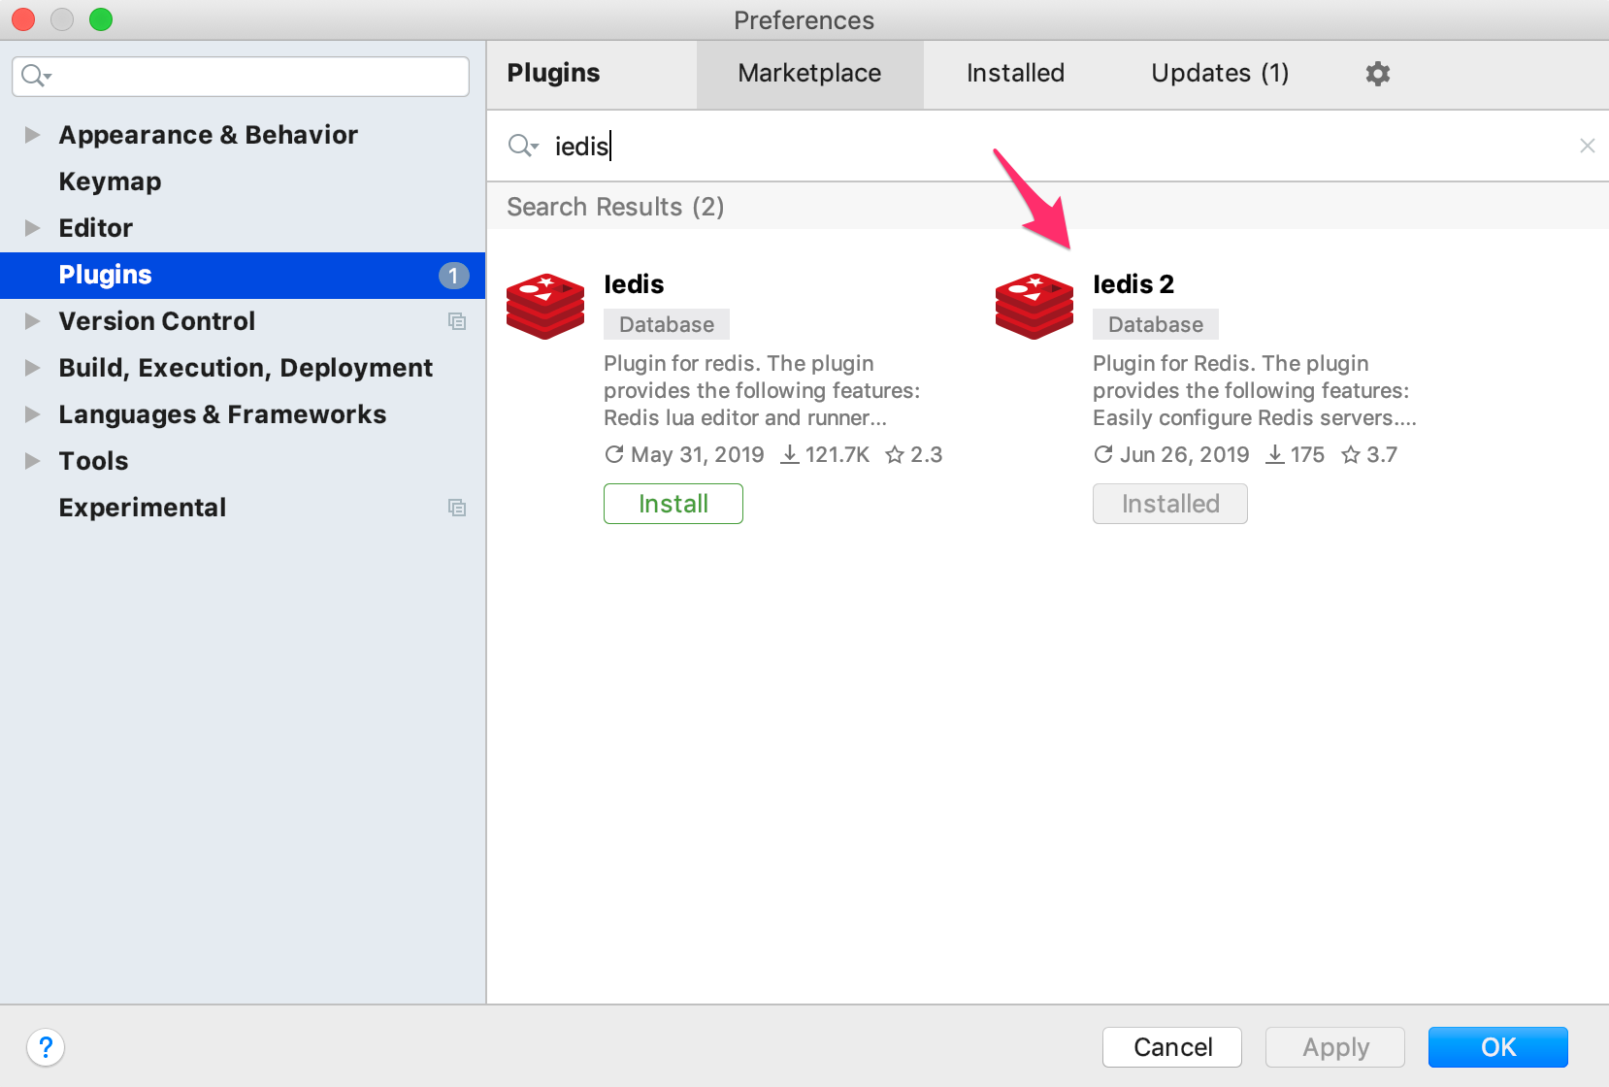Select Keymap in the settings tree

tap(110, 181)
